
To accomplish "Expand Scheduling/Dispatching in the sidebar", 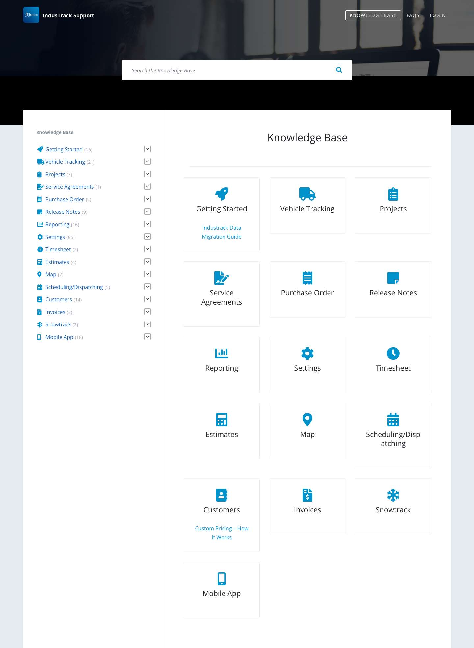I will tap(147, 287).
